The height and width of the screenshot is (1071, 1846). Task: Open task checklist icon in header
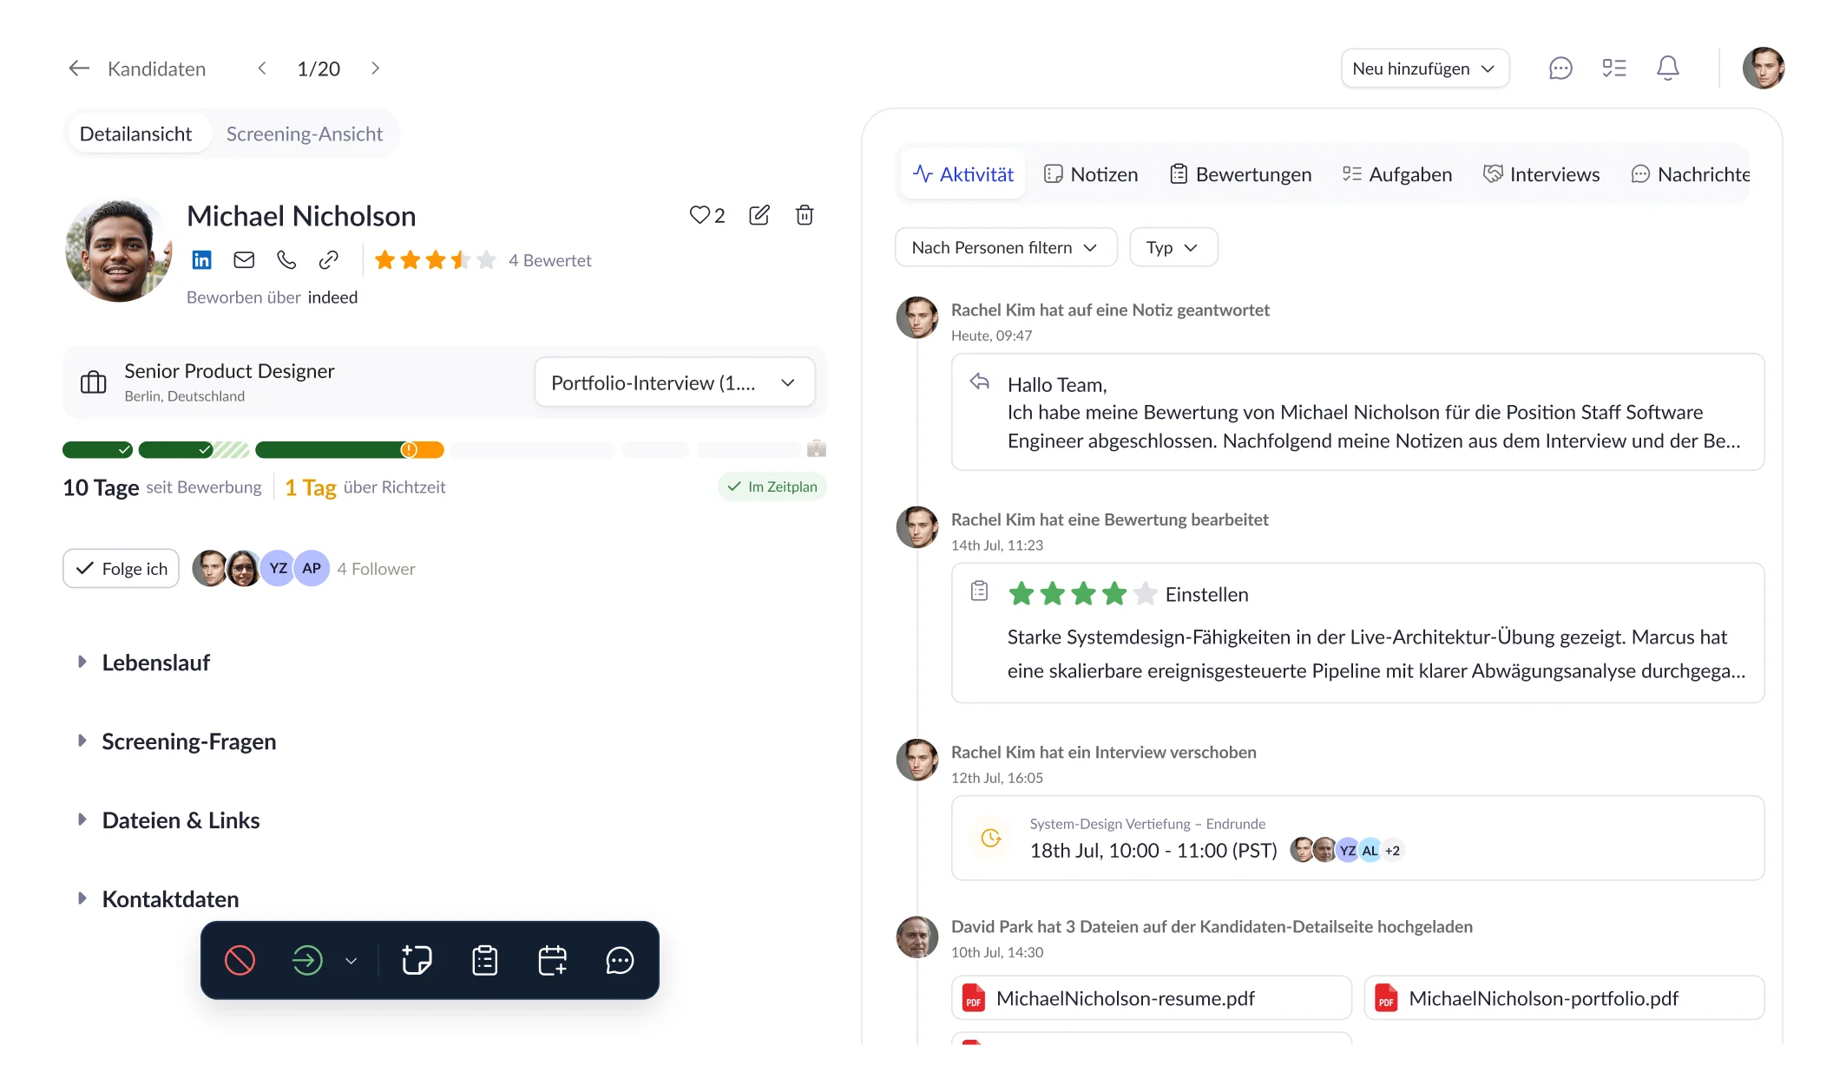point(1614,69)
